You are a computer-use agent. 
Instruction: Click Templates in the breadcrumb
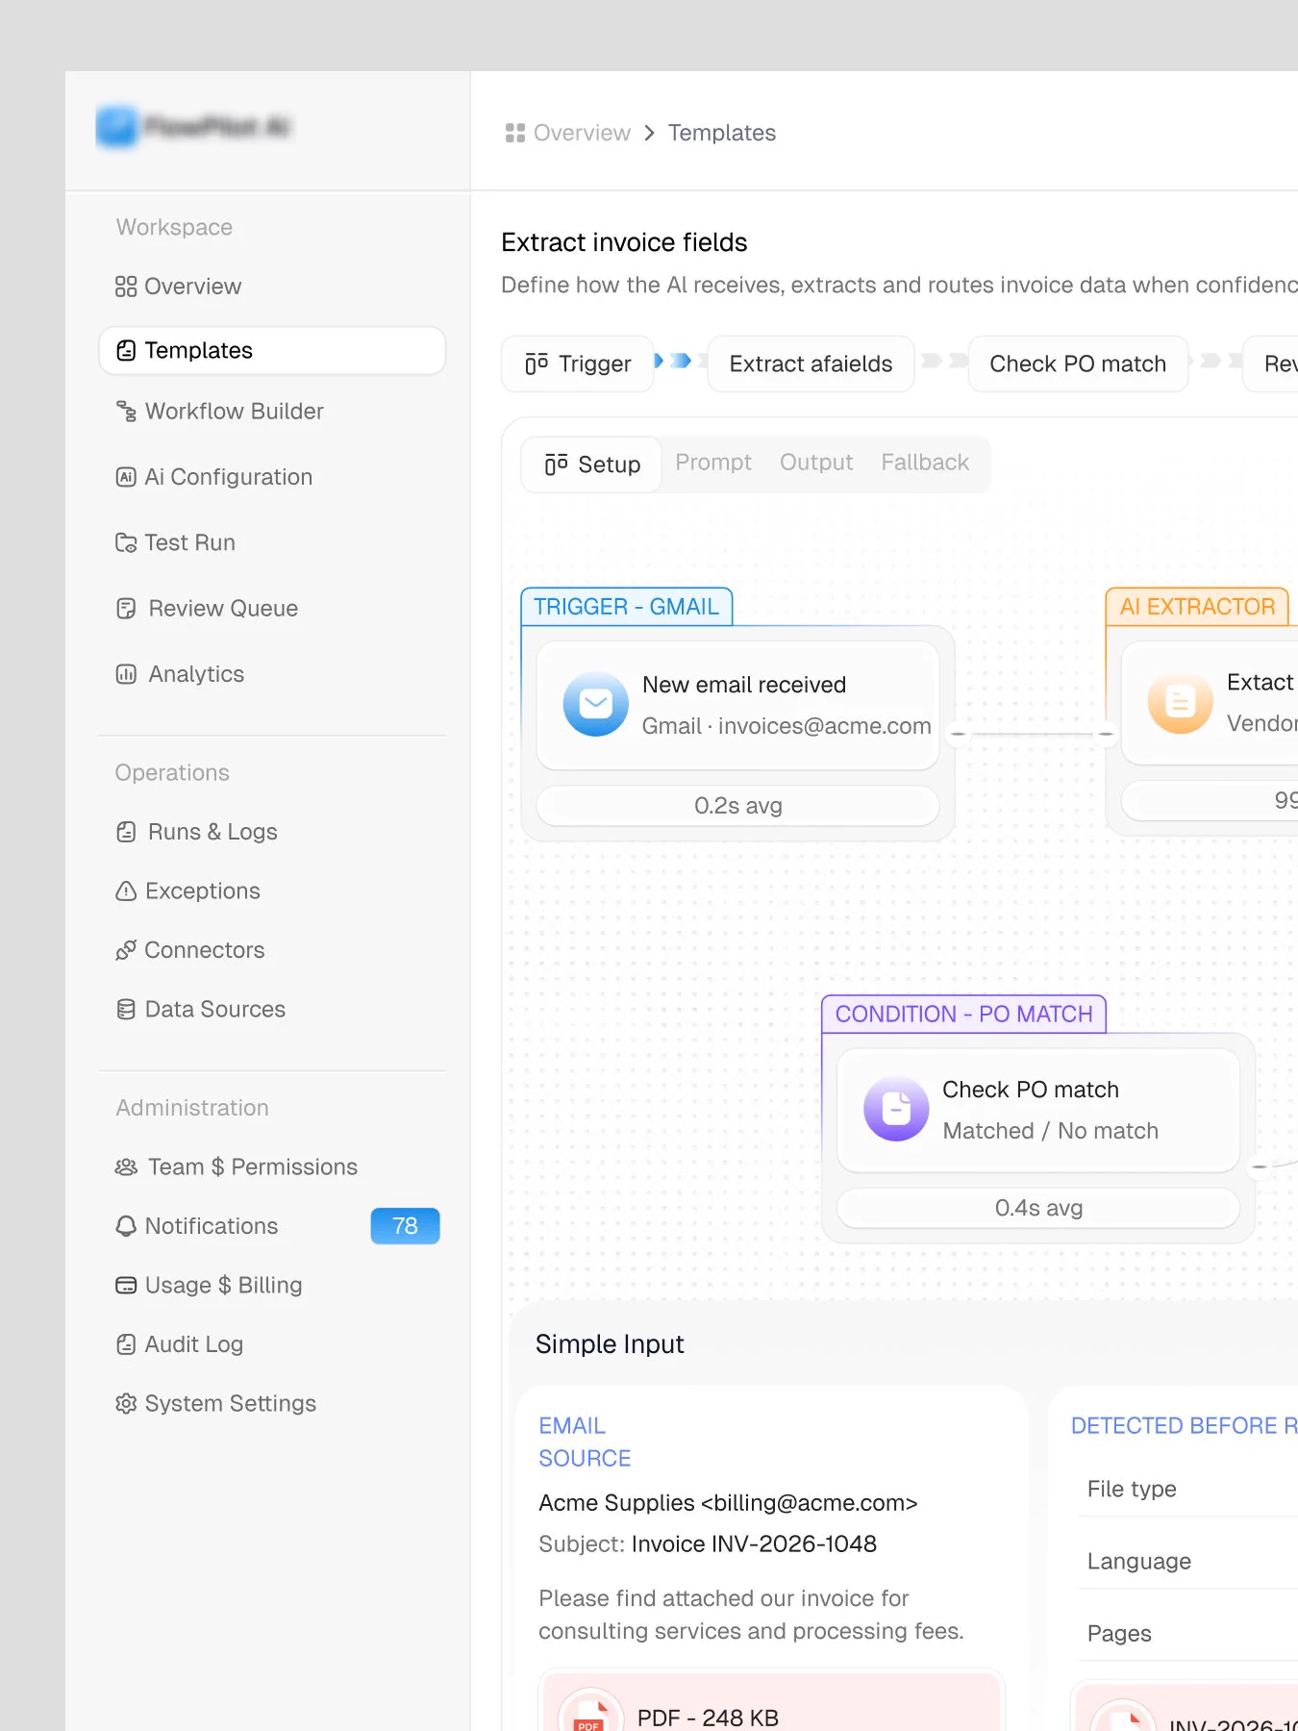point(722,133)
